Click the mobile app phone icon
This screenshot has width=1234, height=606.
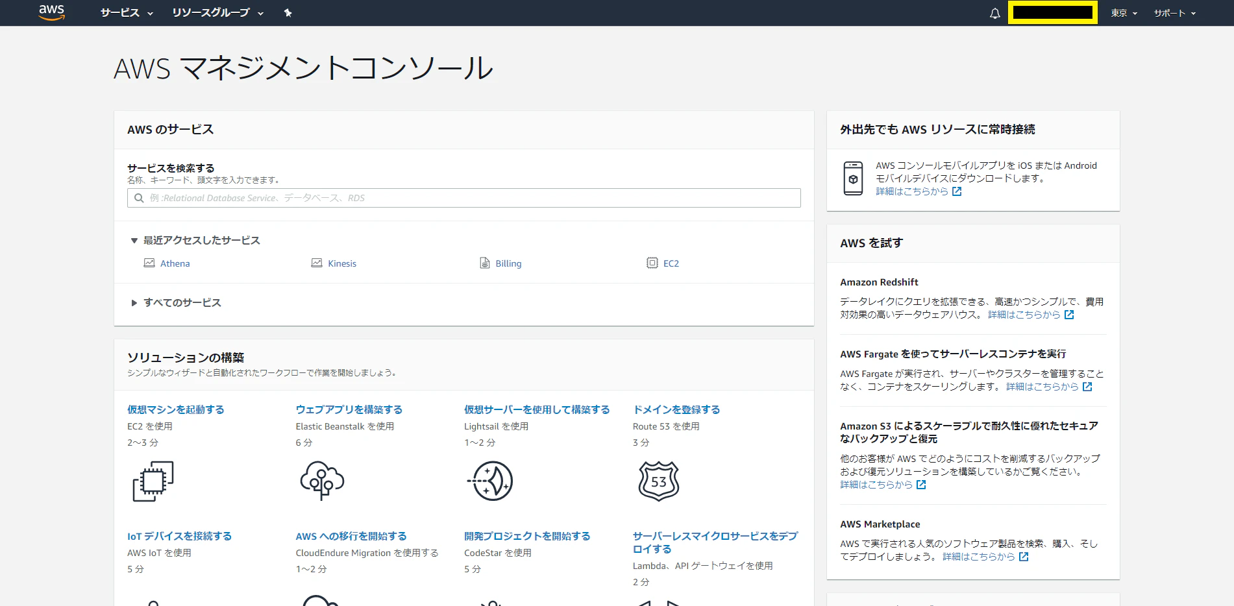[x=854, y=178]
